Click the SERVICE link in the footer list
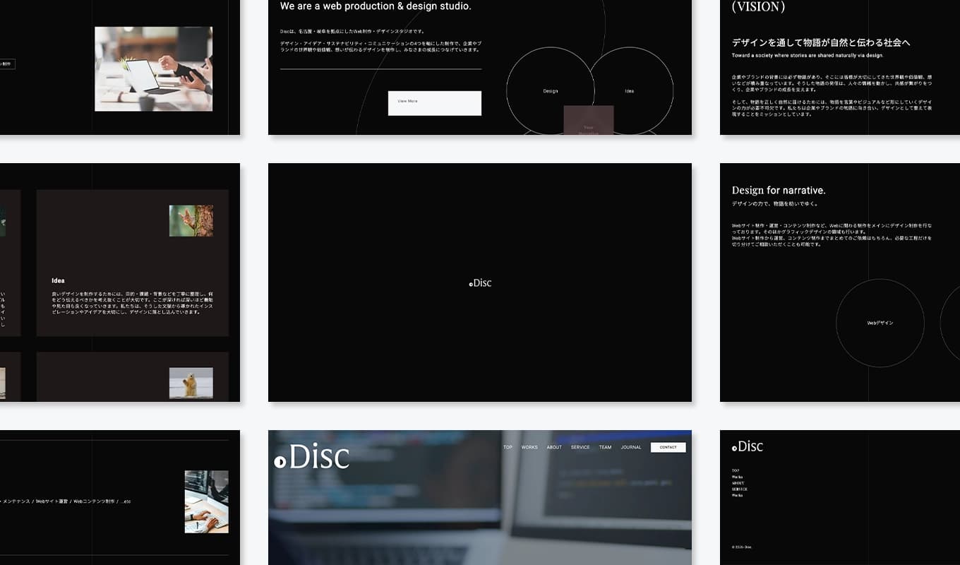Screen dimensions: 960x565 tap(740, 489)
